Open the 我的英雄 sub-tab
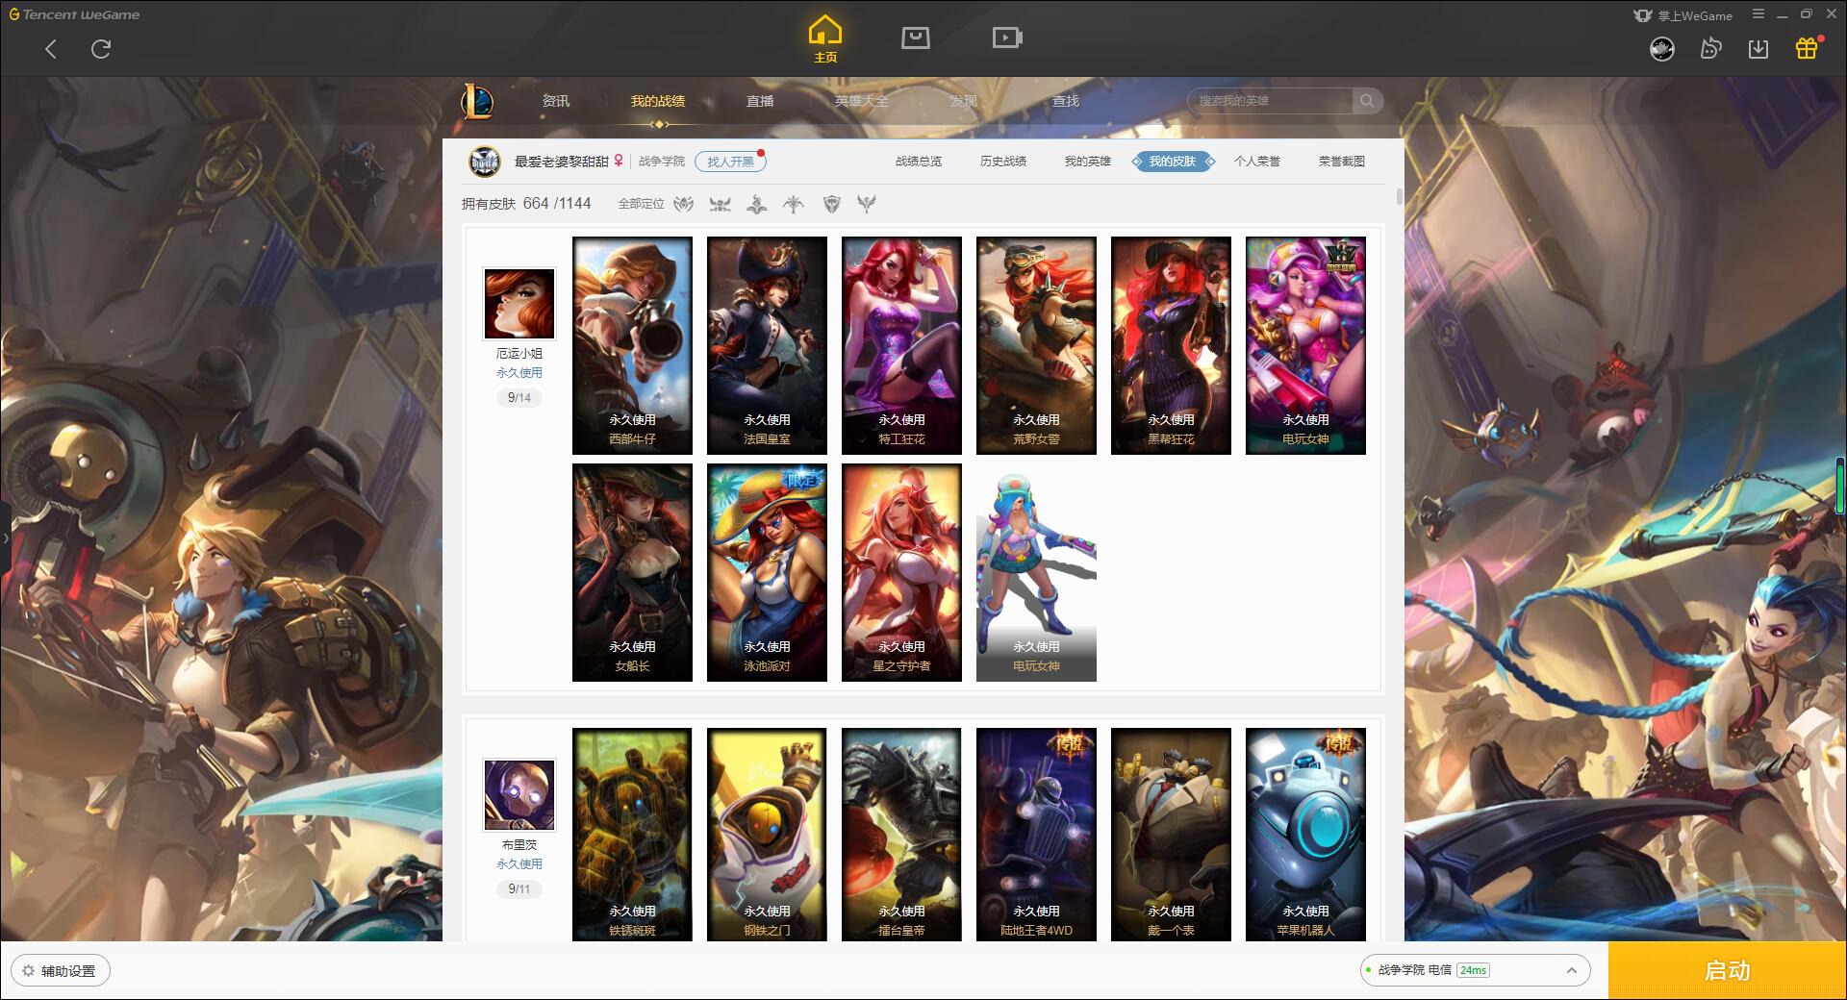 tap(1087, 162)
